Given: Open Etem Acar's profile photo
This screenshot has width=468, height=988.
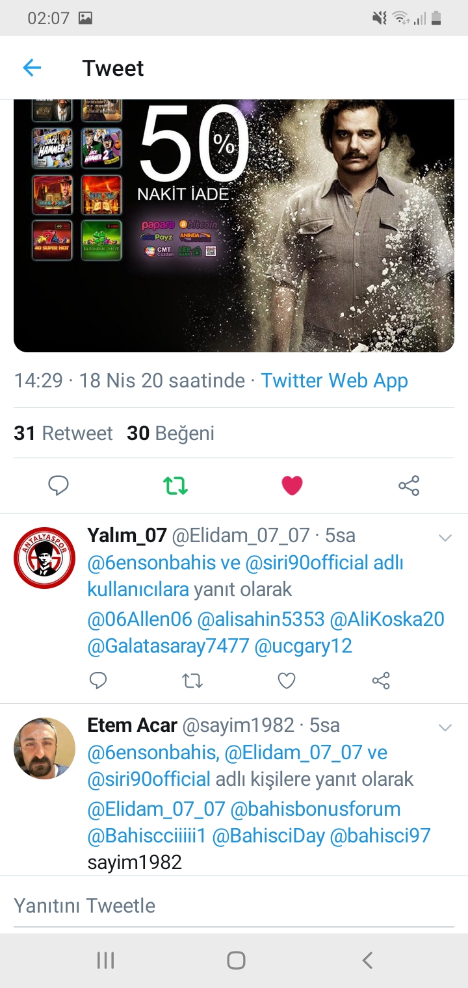Looking at the screenshot, I should click(x=44, y=748).
